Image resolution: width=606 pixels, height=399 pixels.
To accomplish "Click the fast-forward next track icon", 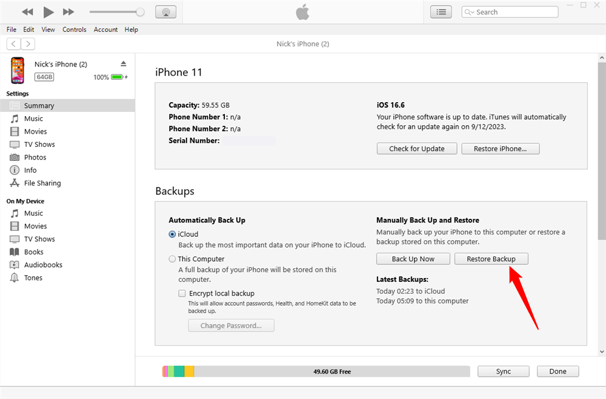I will pos(68,12).
